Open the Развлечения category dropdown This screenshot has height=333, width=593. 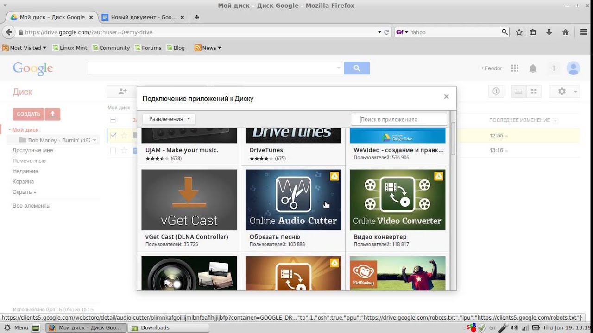point(169,119)
